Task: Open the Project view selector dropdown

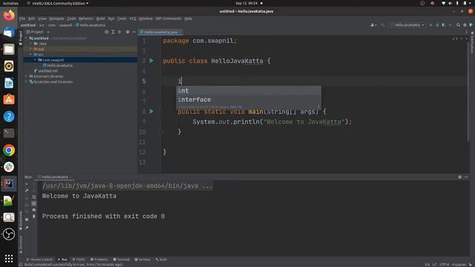Action: [x=38, y=32]
